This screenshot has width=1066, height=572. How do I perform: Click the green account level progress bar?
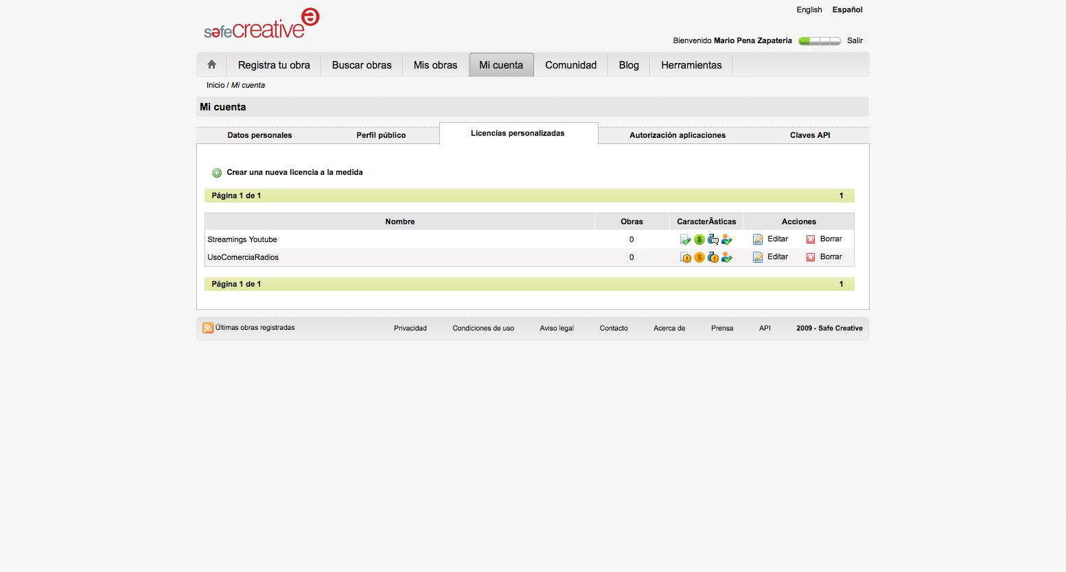coord(819,41)
